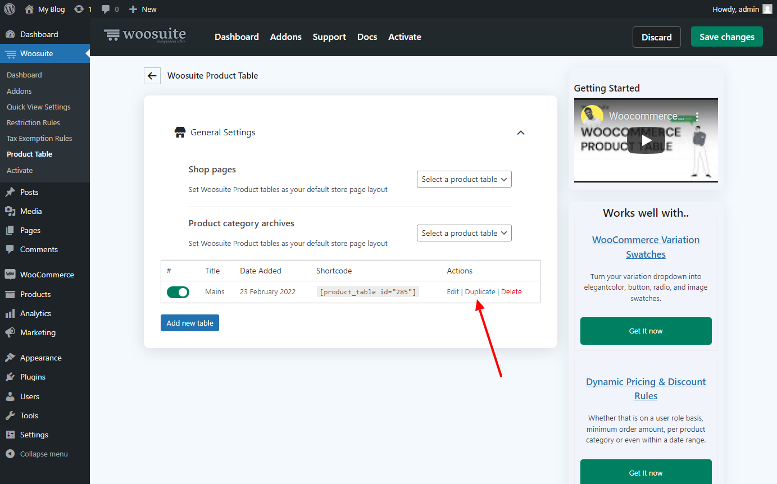Click the Products box icon

[x=10, y=294]
